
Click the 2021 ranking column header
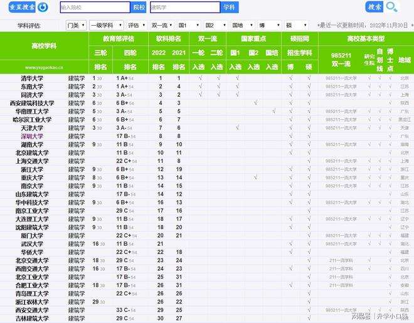(179, 53)
